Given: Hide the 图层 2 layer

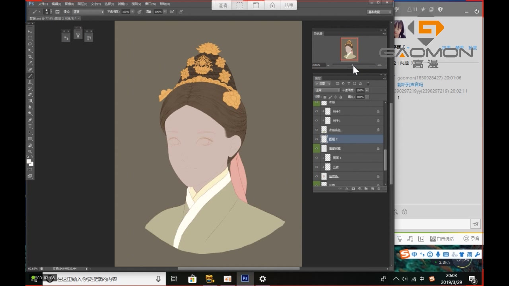Looking at the screenshot, I should tap(317, 139).
